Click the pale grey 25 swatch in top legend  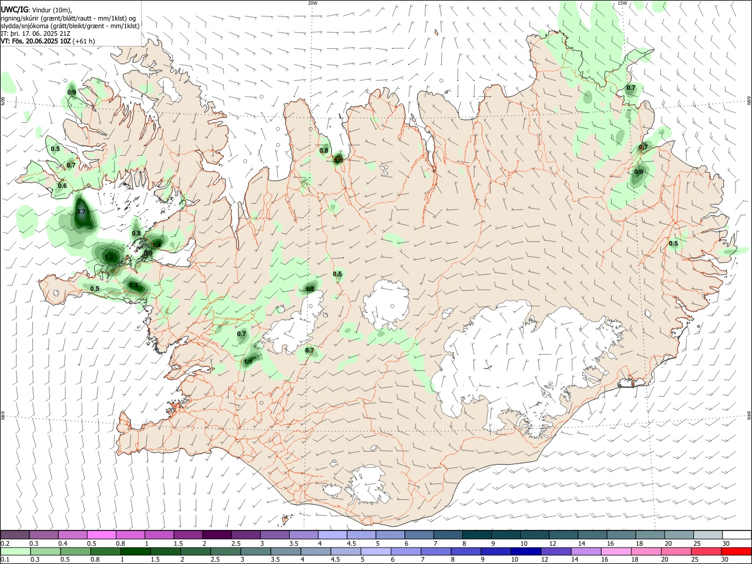pos(707,535)
